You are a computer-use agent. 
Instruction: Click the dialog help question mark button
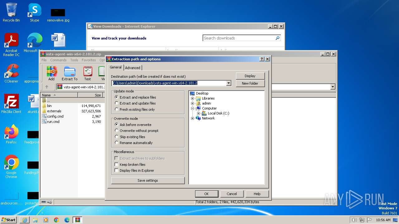coord(262,59)
